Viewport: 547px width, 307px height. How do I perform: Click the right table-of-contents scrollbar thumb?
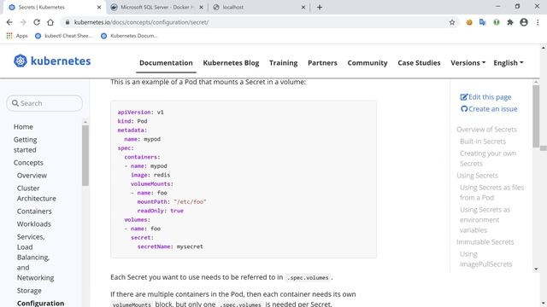click(536, 116)
